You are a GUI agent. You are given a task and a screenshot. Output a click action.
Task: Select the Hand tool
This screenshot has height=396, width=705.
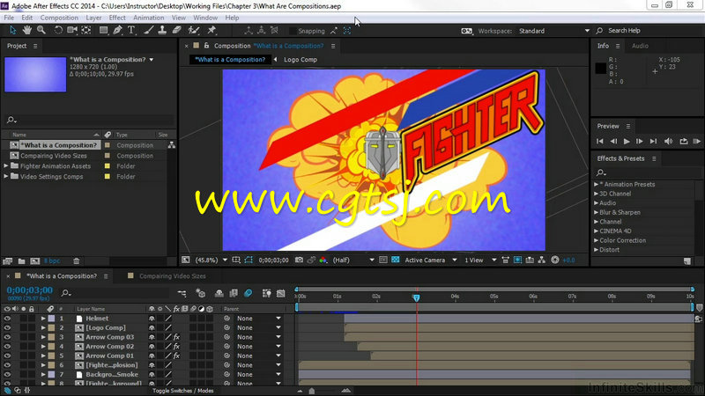(27, 30)
